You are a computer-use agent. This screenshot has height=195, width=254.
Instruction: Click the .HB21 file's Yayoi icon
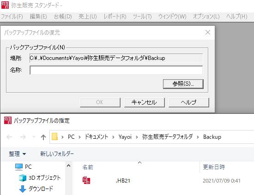(x=86, y=180)
